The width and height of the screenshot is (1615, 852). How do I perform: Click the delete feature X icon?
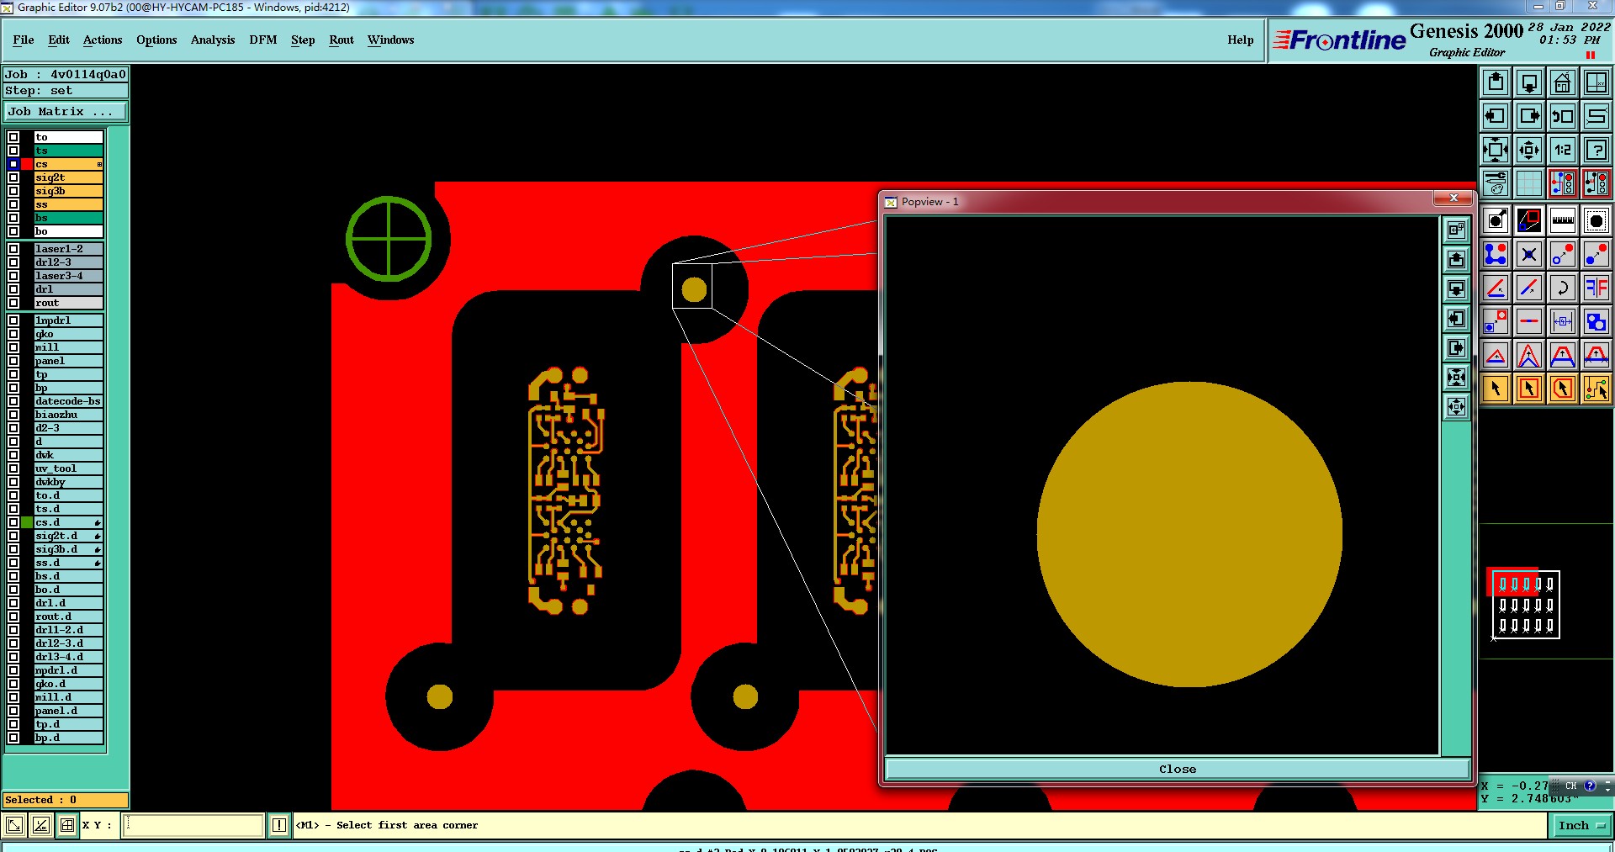tap(1529, 254)
